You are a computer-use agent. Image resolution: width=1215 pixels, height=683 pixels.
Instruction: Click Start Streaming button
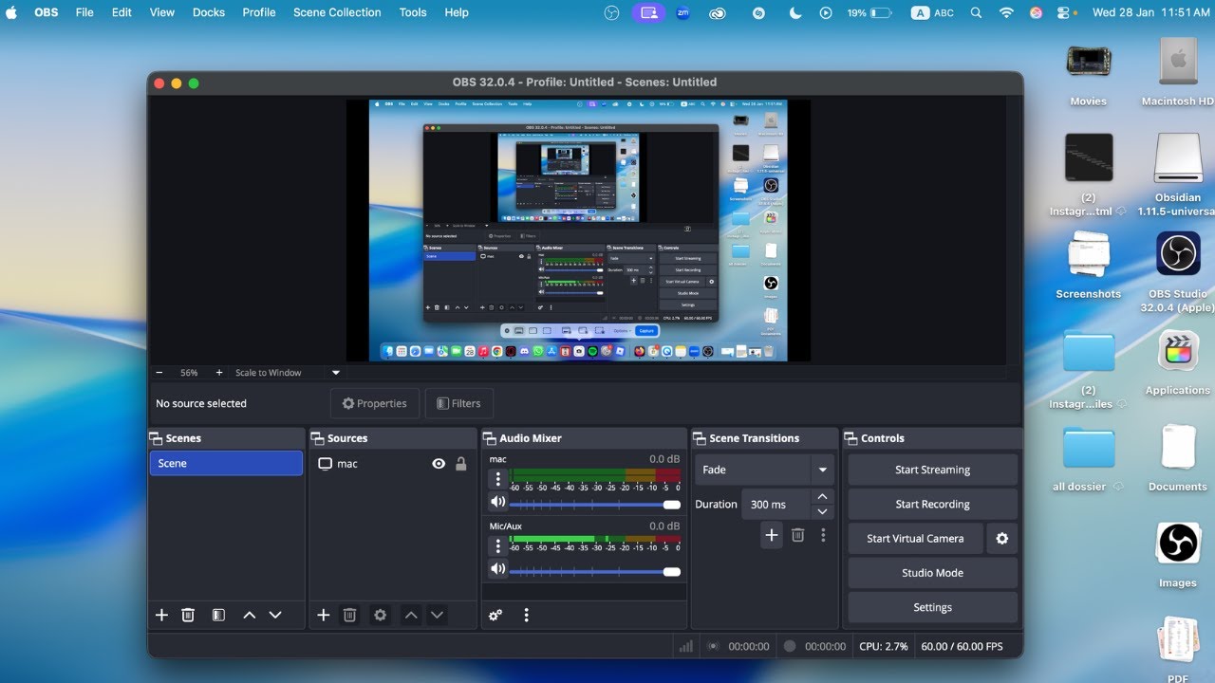[x=932, y=470]
